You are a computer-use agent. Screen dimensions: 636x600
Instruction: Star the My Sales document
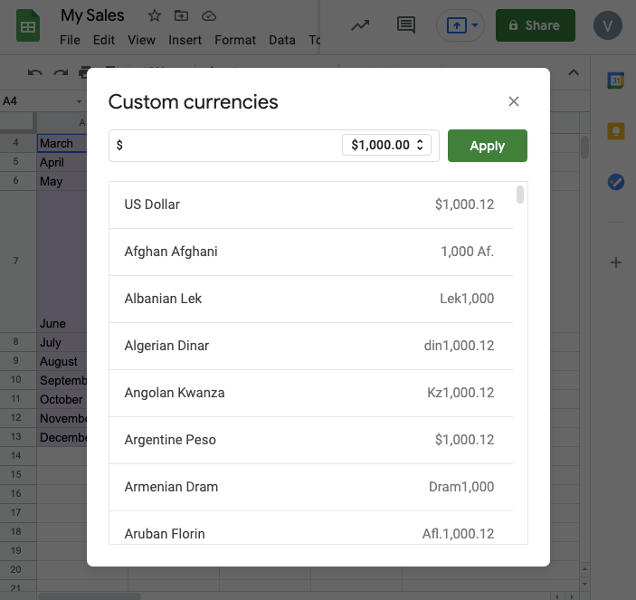click(154, 15)
